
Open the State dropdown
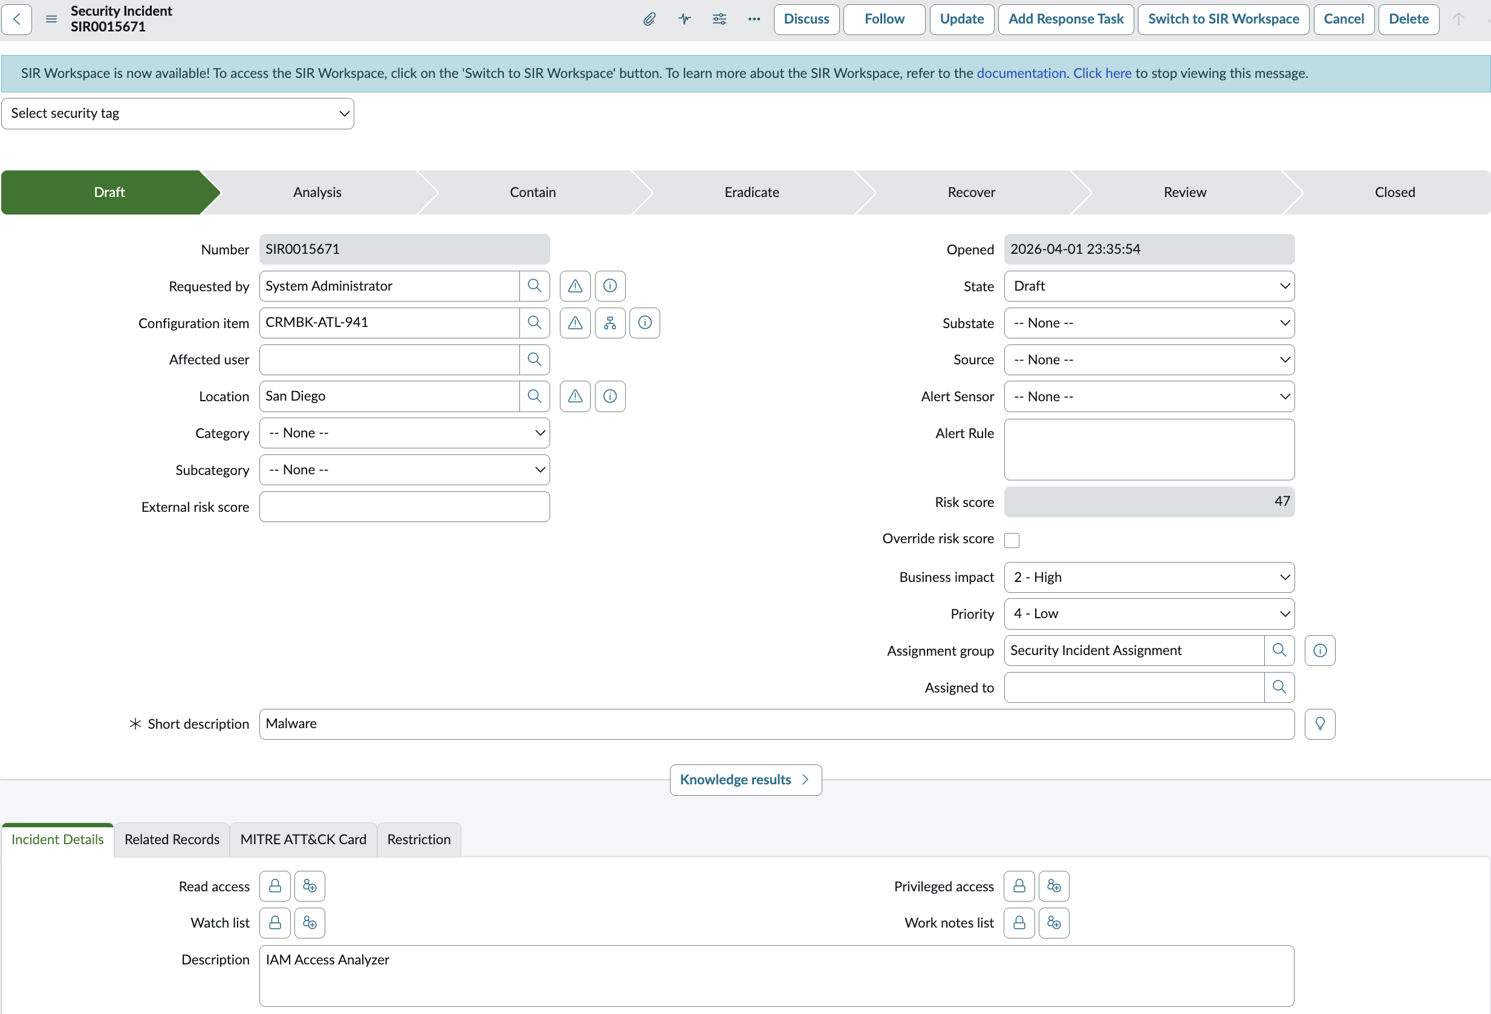click(1149, 286)
